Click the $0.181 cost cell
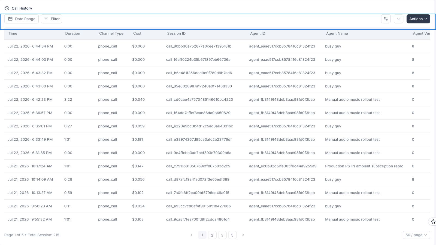Screen dimensions: 436x245 (x=138, y=140)
